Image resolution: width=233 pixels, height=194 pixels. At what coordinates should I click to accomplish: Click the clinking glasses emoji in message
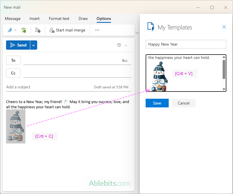[x=66, y=102]
